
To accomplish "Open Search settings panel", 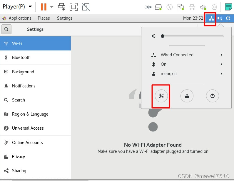I will pos(35,100).
